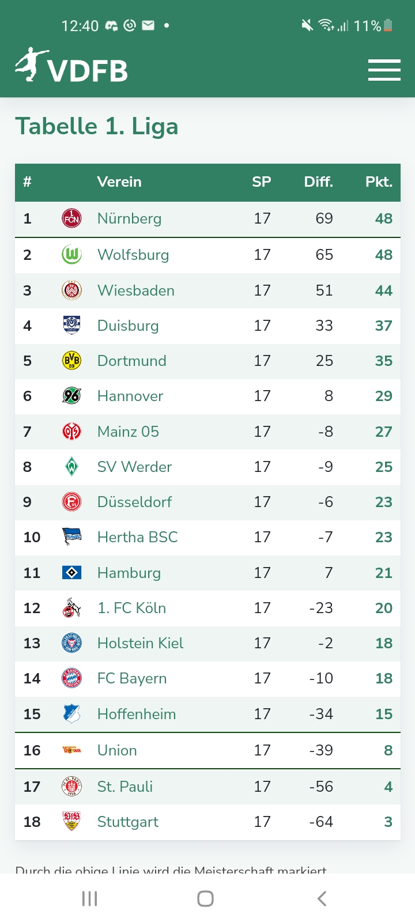The height and width of the screenshot is (922, 415).
Task: Select the Mainz 05 team name
Action: [128, 432]
